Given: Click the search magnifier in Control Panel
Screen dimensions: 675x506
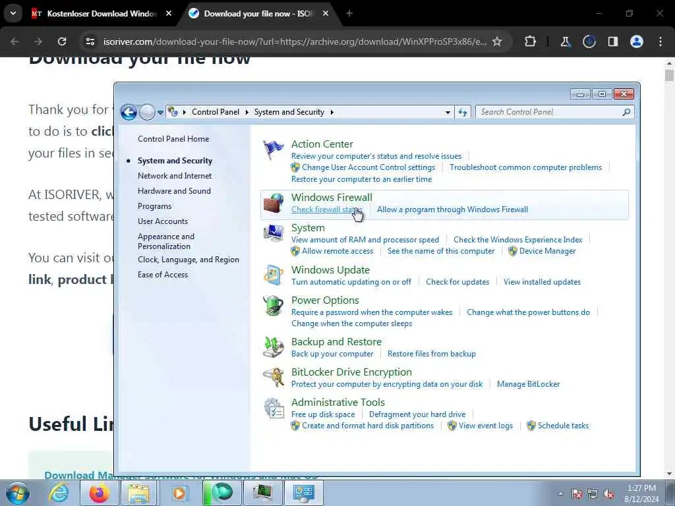Looking at the screenshot, I should [x=626, y=112].
